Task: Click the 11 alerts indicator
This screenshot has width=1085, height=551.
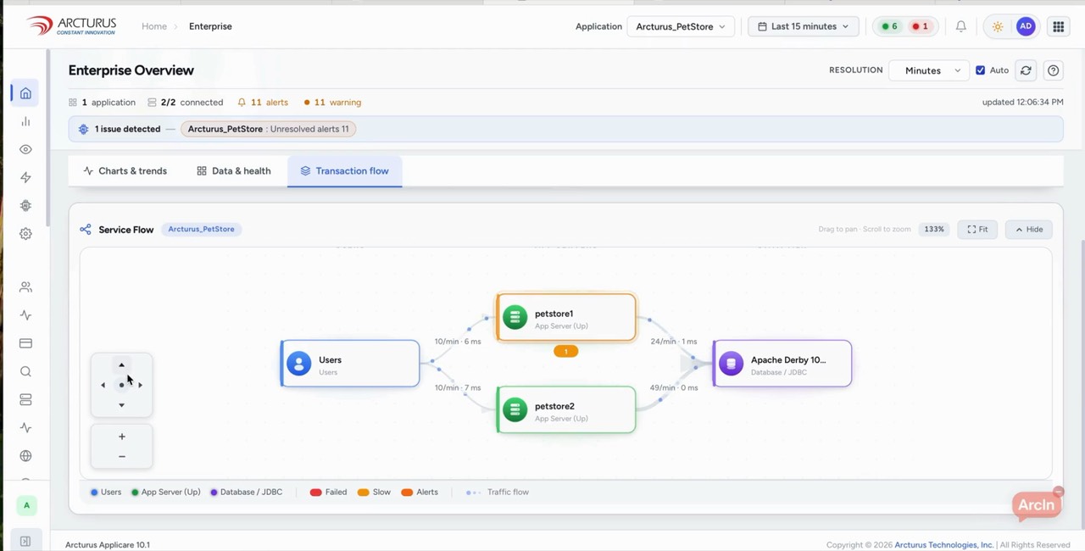Action: 263,102
